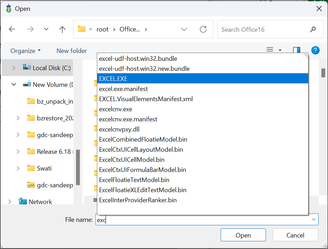Viewport: 328px width, 249px height.
Task: Click the Back navigation arrow
Action: pyautogui.click(x=12, y=29)
